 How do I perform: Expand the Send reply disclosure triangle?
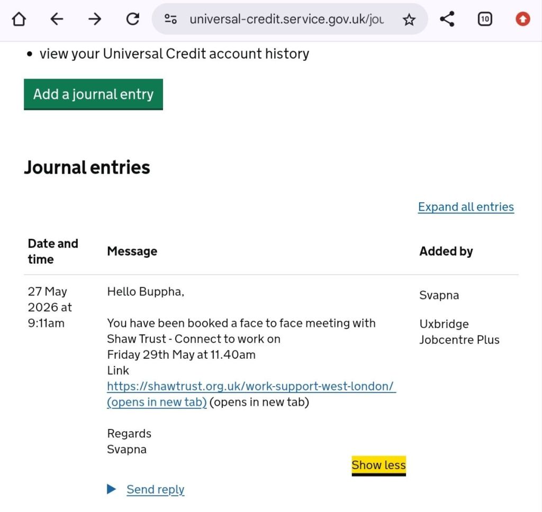111,489
